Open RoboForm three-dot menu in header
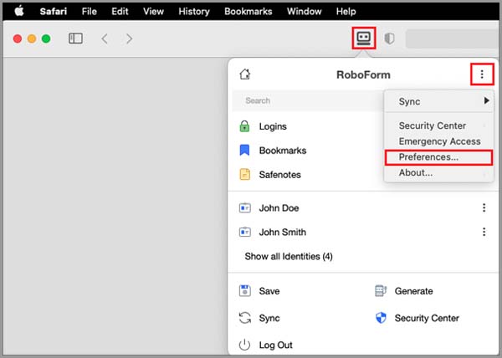The image size is (502, 358). pos(482,74)
